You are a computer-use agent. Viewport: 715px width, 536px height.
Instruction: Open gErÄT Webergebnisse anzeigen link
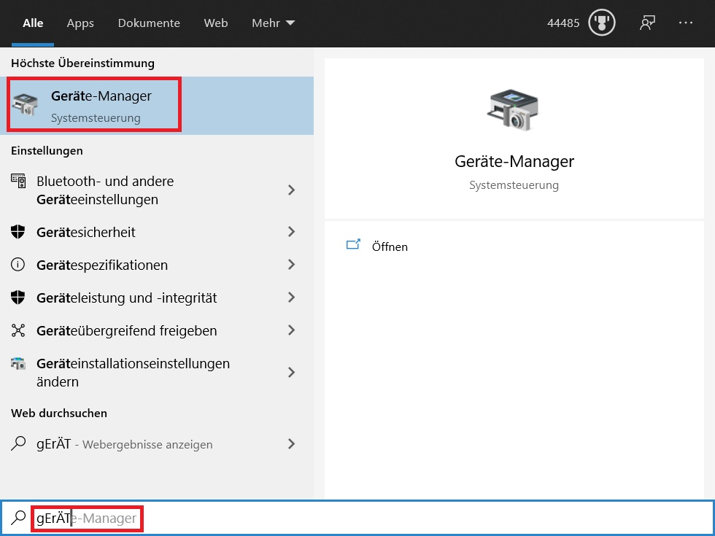pos(124,444)
